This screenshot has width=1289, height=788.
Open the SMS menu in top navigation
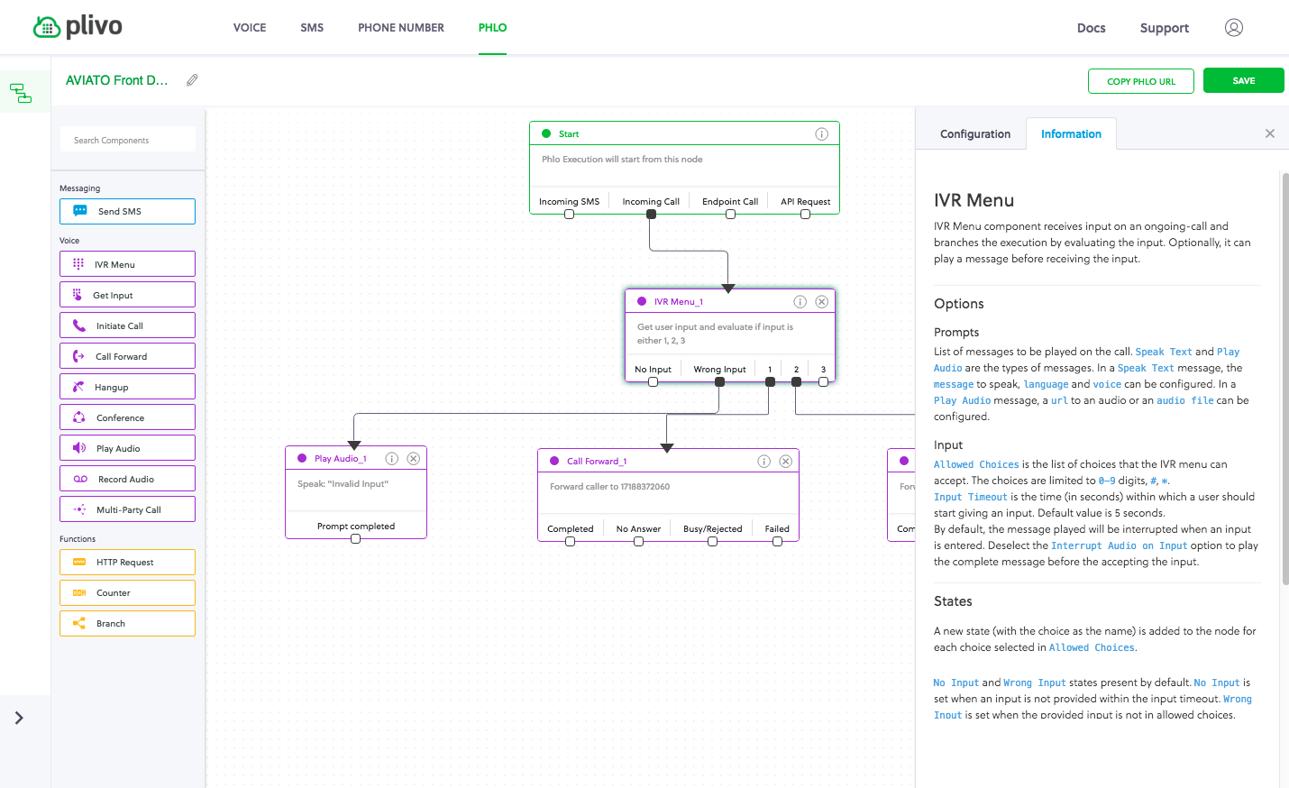(x=312, y=28)
